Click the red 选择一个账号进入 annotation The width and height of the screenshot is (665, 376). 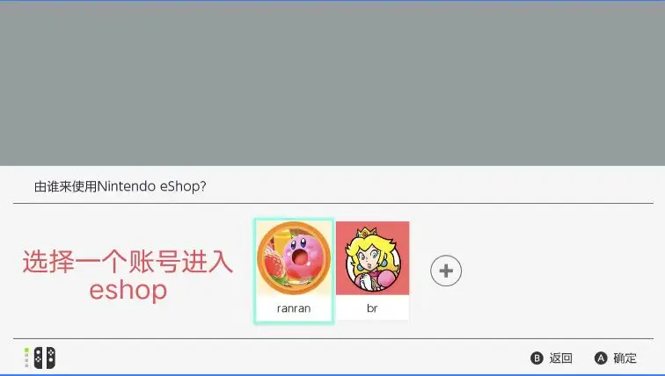[128, 261]
